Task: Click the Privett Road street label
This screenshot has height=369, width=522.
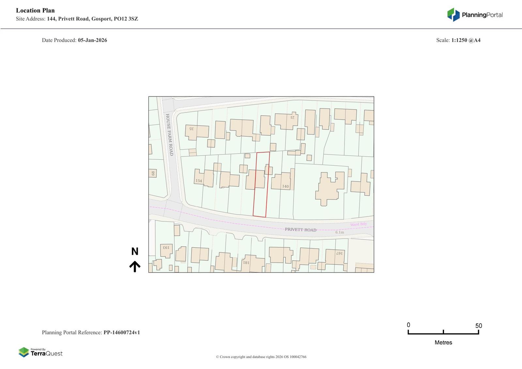Action: [300, 229]
